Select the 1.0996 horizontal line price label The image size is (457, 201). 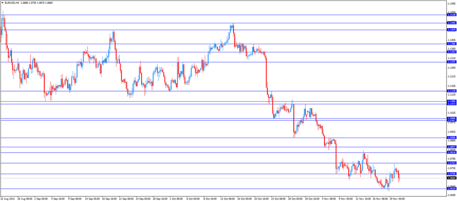(x=452, y=119)
